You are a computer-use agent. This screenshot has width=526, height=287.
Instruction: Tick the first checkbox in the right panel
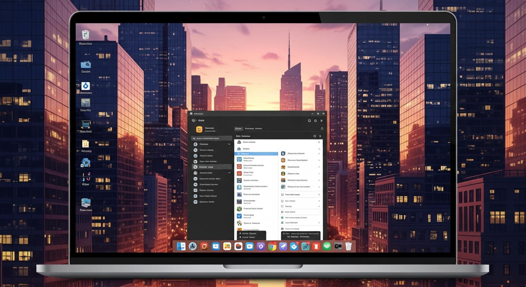tap(282, 201)
